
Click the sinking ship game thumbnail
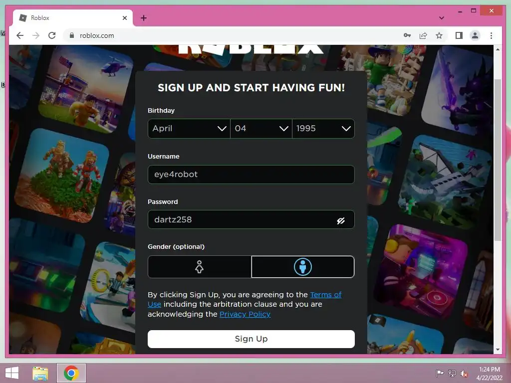tap(445, 183)
